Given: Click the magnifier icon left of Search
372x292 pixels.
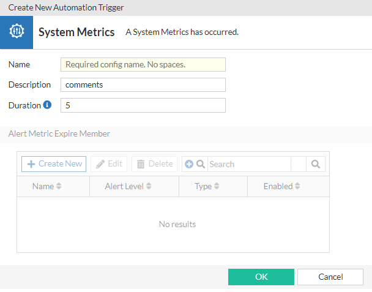Looking at the screenshot, I should 200,164.
